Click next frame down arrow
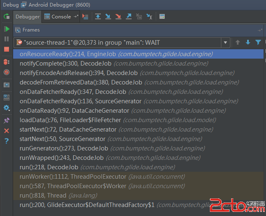Screen dimensions: 266x216 [248, 42]
